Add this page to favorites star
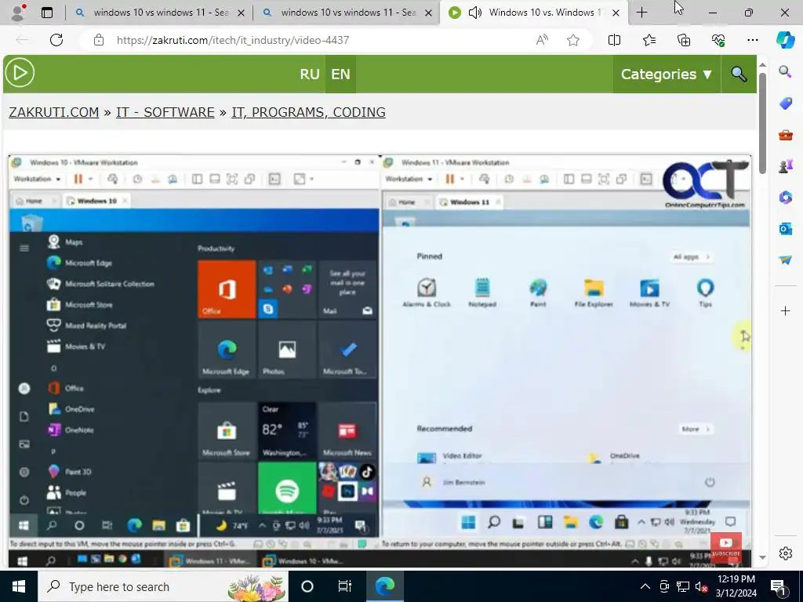This screenshot has height=602, width=803. coord(573,40)
